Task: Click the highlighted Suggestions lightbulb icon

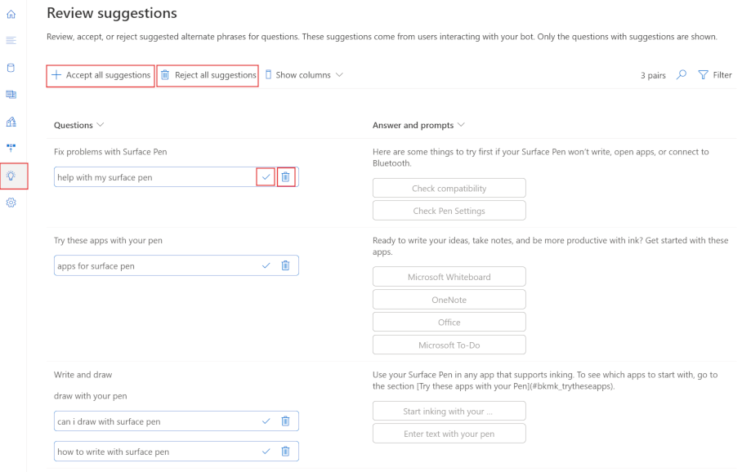Action: click(x=11, y=176)
